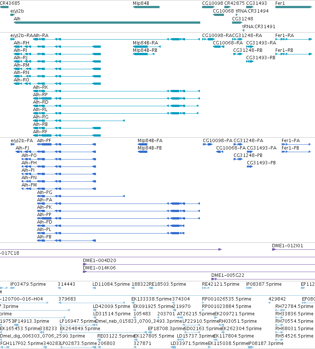Click the IP08387.5prime EST label

coord(264,284)
